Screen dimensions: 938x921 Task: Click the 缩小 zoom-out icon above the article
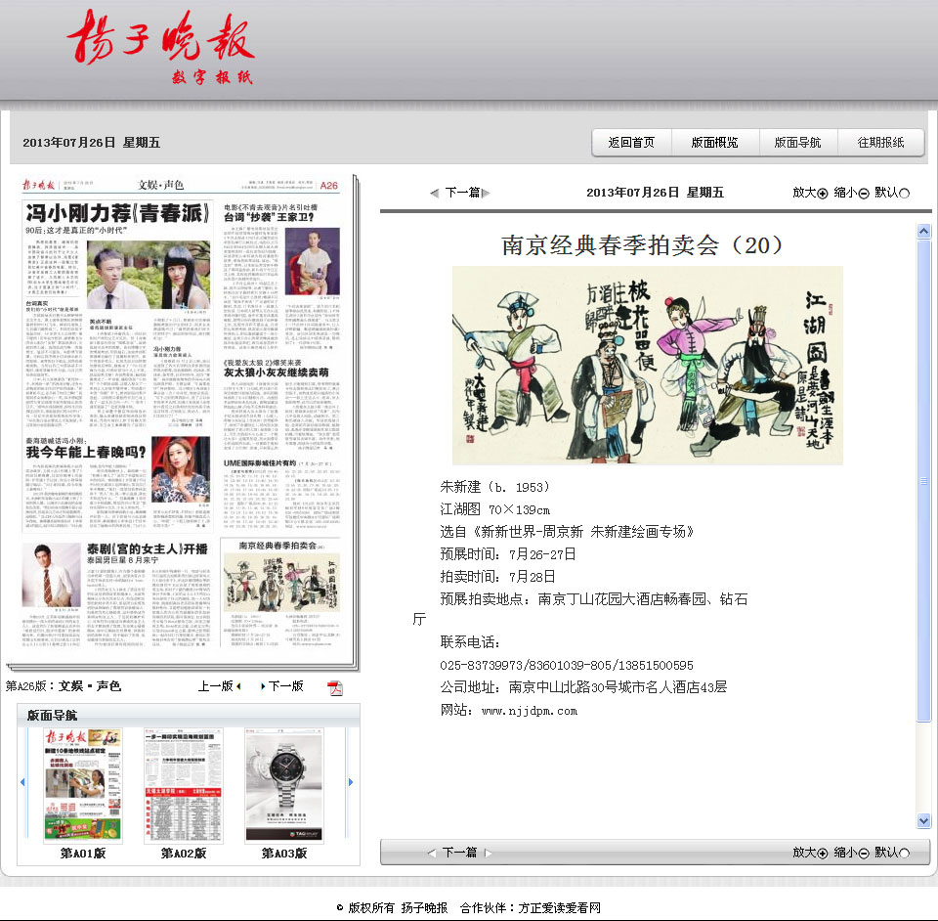click(863, 194)
